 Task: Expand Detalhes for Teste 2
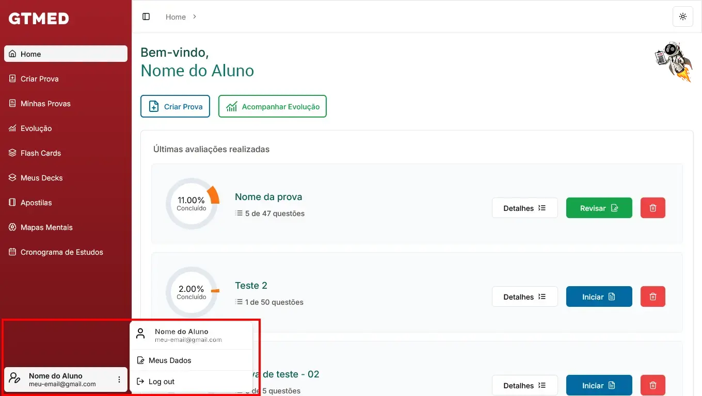[x=524, y=296]
